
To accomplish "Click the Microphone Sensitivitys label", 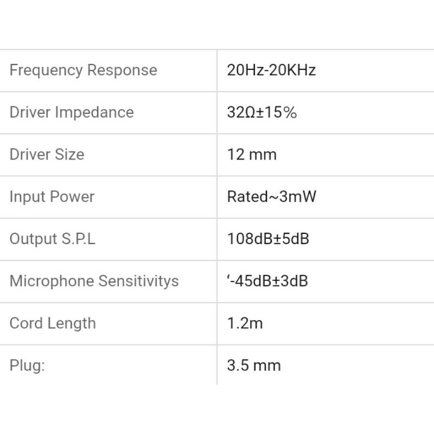I will tap(94, 281).
